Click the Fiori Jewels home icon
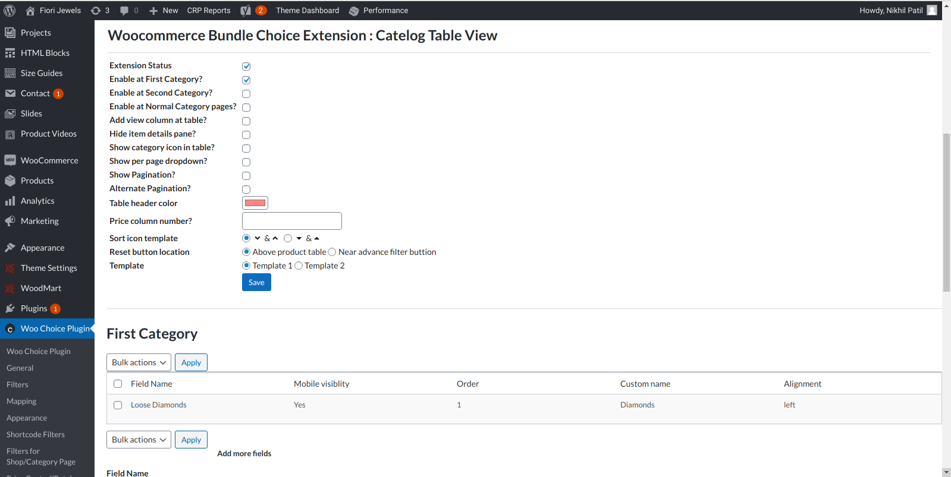Image resolution: width=951 pixels, height=477 pixels. click(x=30, y=10)
